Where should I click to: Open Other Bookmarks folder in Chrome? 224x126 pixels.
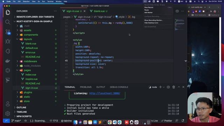[x=199, y=15]
